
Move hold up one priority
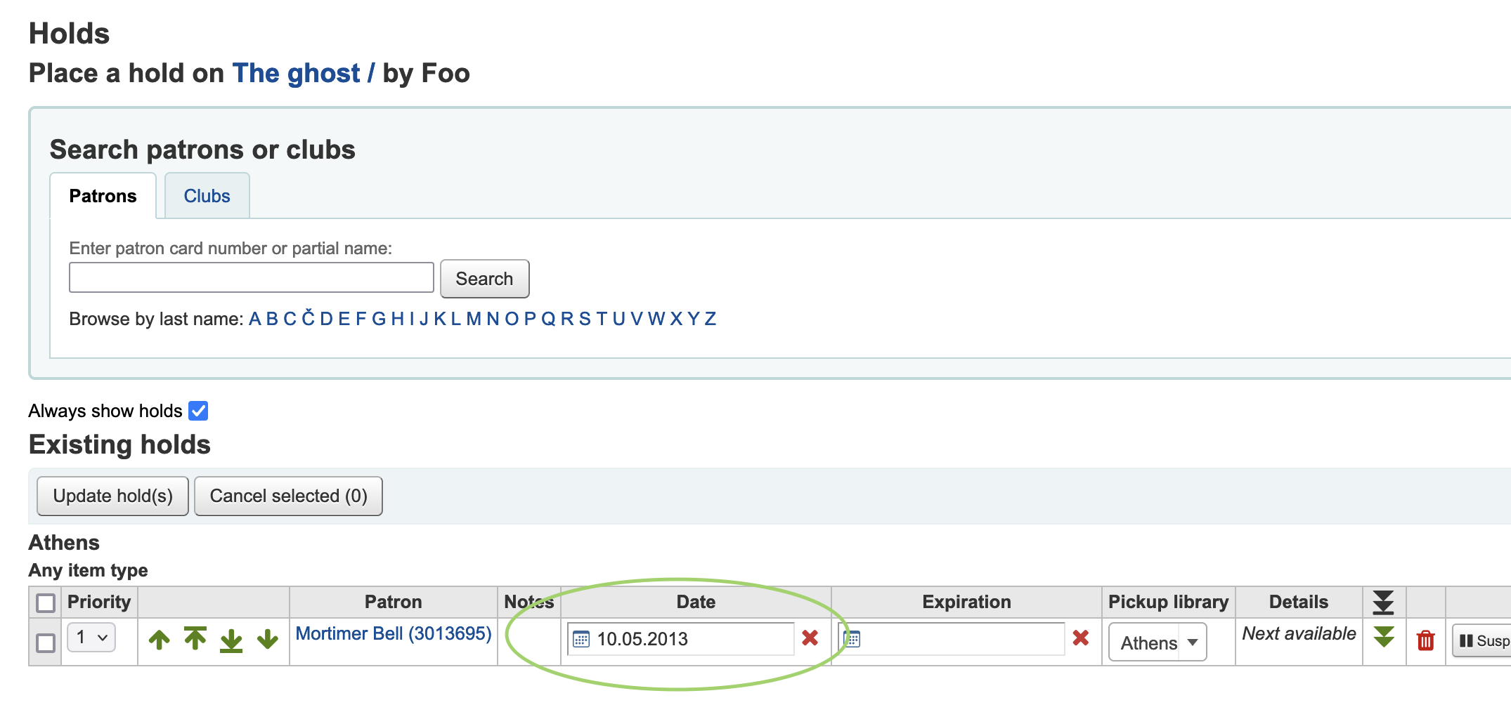click(160, 640)
